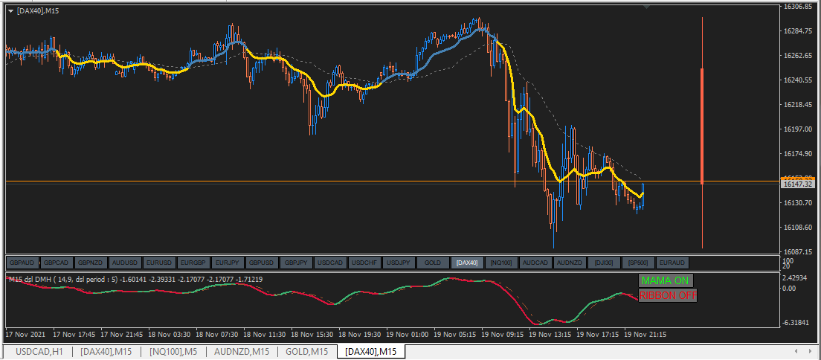The image size is (821, 360).
Task: Click the large red candle on the right
Action: pos(701,126)
